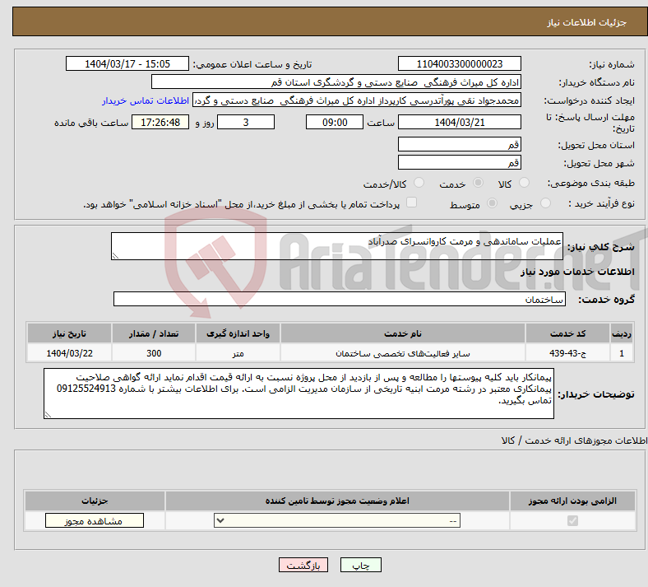Click the اطلاعات مجوزهای ارائه خدمت / کالا heading
648x587 pixels.
[575, 440]
